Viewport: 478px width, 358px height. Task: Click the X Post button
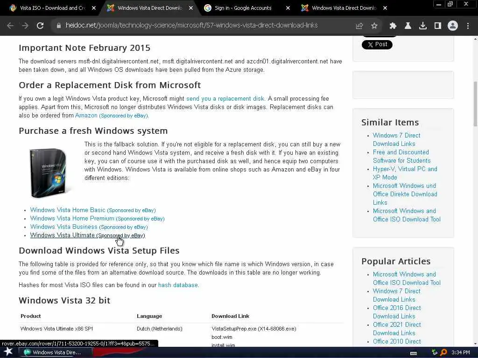(377, 44)
